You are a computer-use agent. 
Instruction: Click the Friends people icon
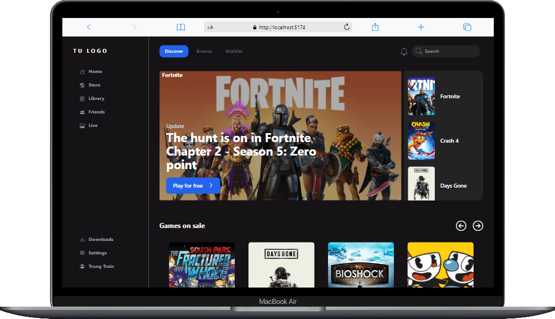[82, 112]
